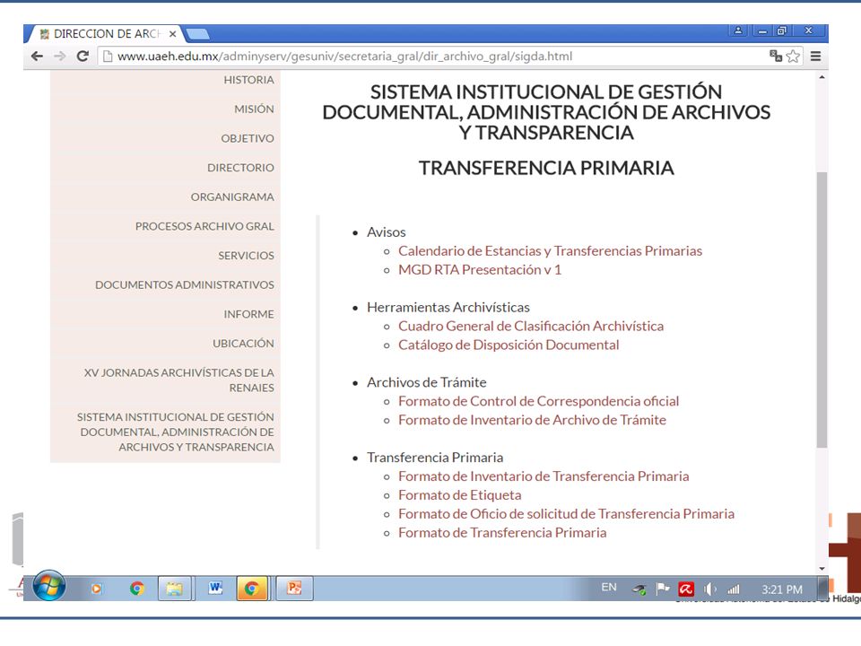This screenshot has width=861, height=646.
Task: Open Avira antivirus tray icon
Action: pyautogui.click(x=686, y=589)
